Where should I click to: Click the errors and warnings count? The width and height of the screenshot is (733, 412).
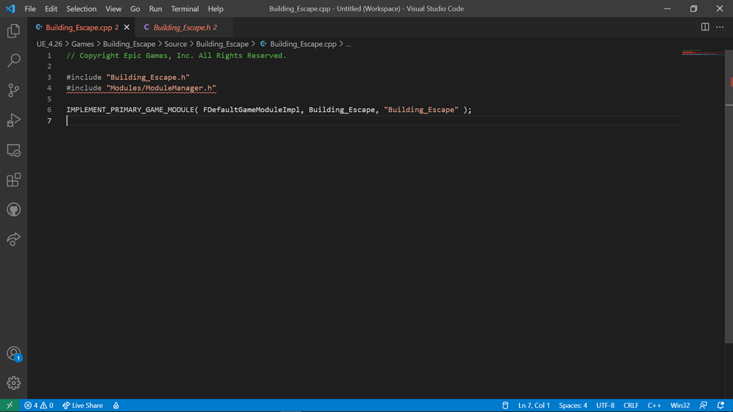point(39,406)
